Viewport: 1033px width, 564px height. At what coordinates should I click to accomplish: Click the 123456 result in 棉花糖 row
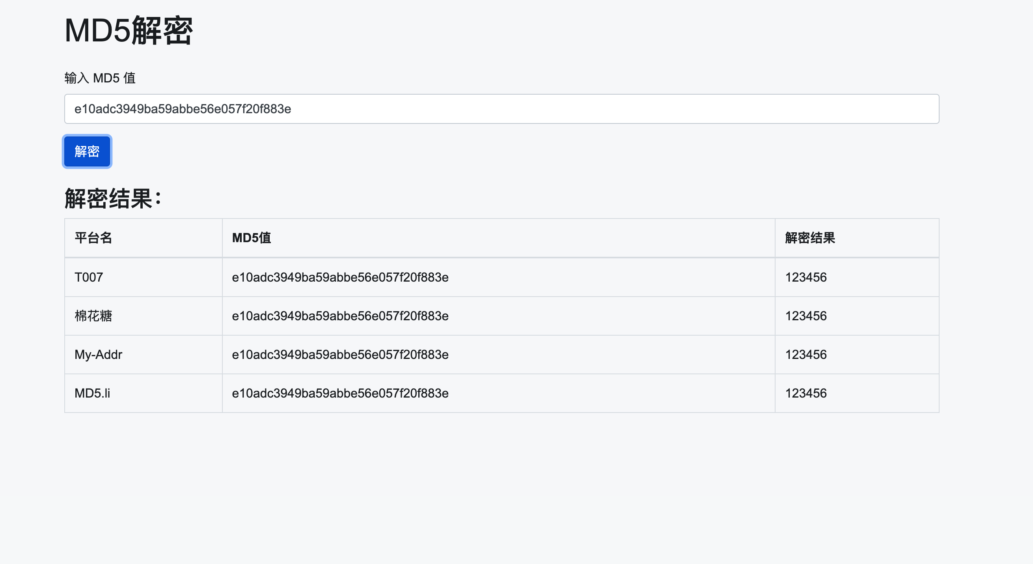tap(806, 316)
